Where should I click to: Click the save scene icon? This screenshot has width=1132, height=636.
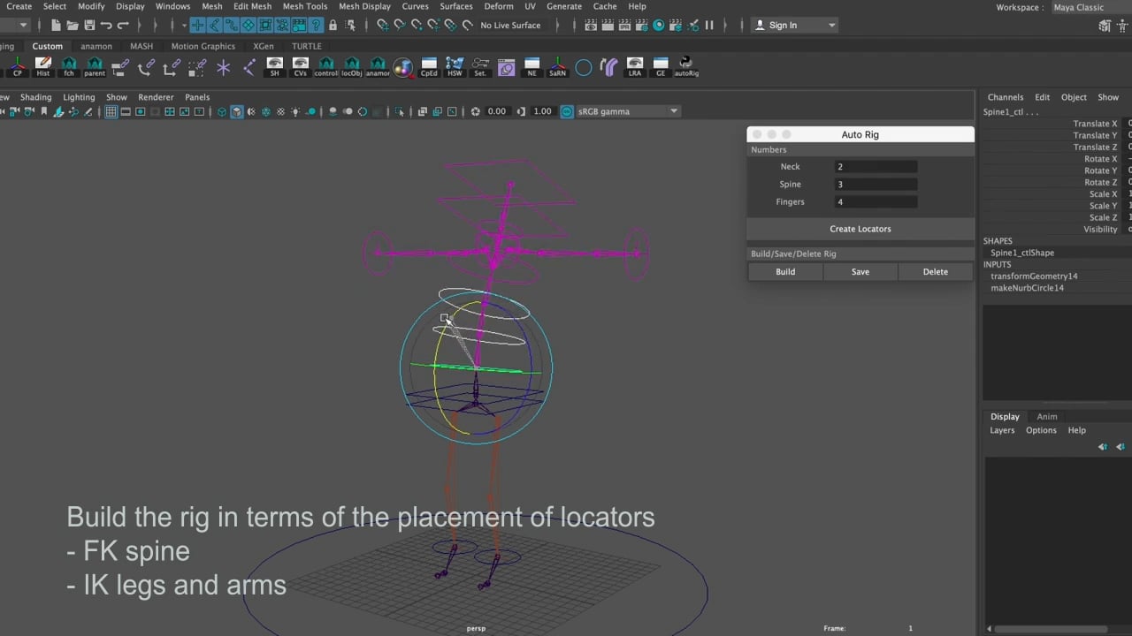pyautogui.click(x=89, y=25)
